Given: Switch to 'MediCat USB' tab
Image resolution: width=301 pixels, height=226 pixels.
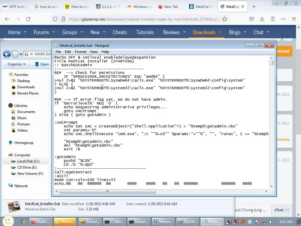Looking at the screenshot, I should 202,6.
